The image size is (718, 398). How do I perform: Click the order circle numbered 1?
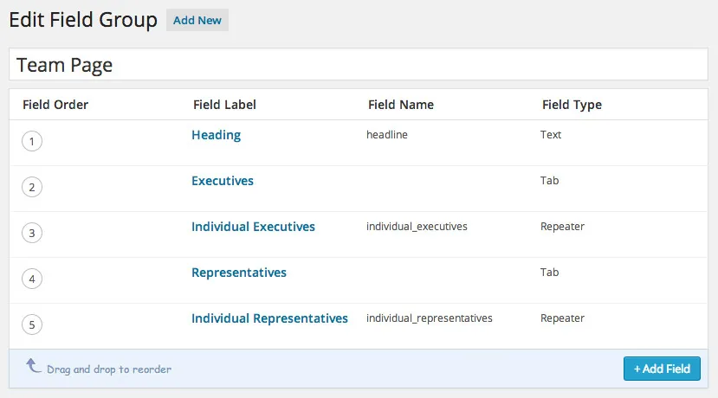click(32, 141)
